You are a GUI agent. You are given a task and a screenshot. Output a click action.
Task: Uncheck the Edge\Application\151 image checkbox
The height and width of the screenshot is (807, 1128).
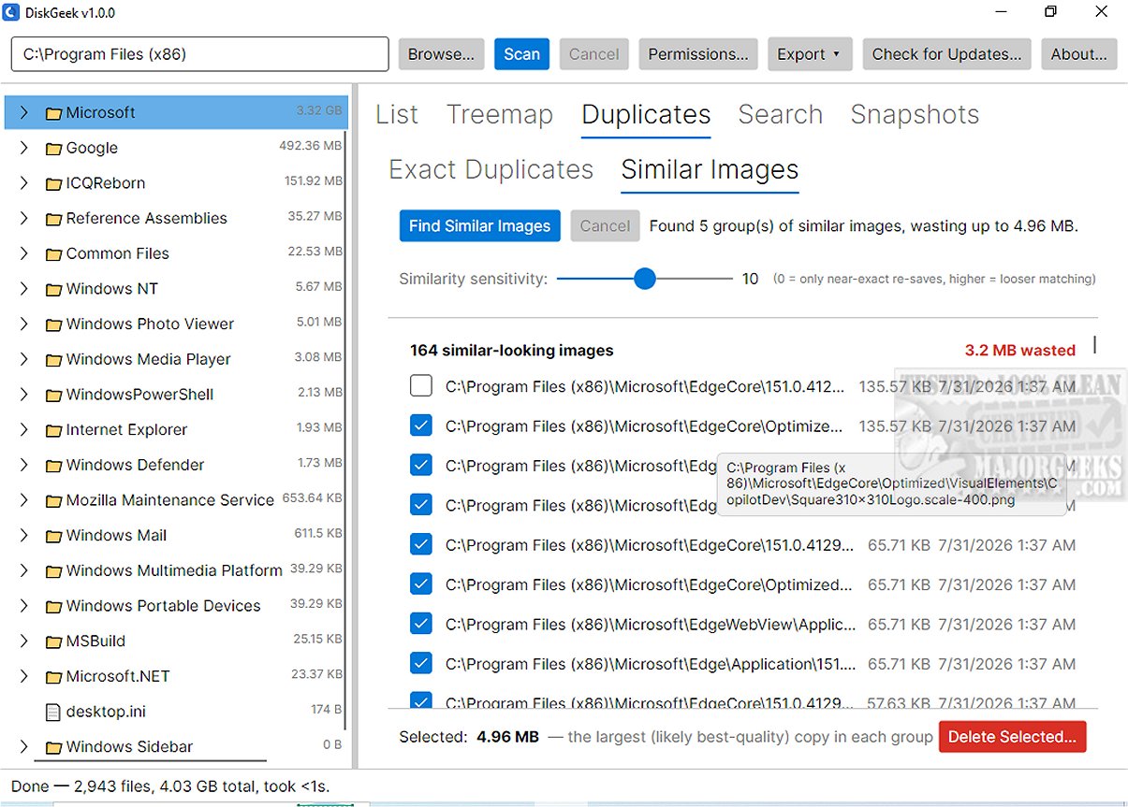click(421, 664)
